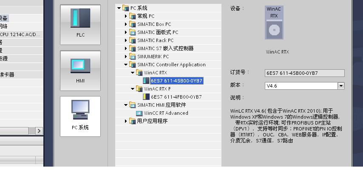Select the 常规 PC tree label
363x170 pixels.
(x=146, y=16)
